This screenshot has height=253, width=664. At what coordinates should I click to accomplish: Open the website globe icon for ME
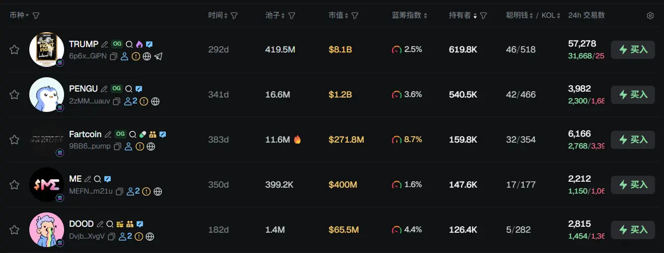click(x=158, y=191)
